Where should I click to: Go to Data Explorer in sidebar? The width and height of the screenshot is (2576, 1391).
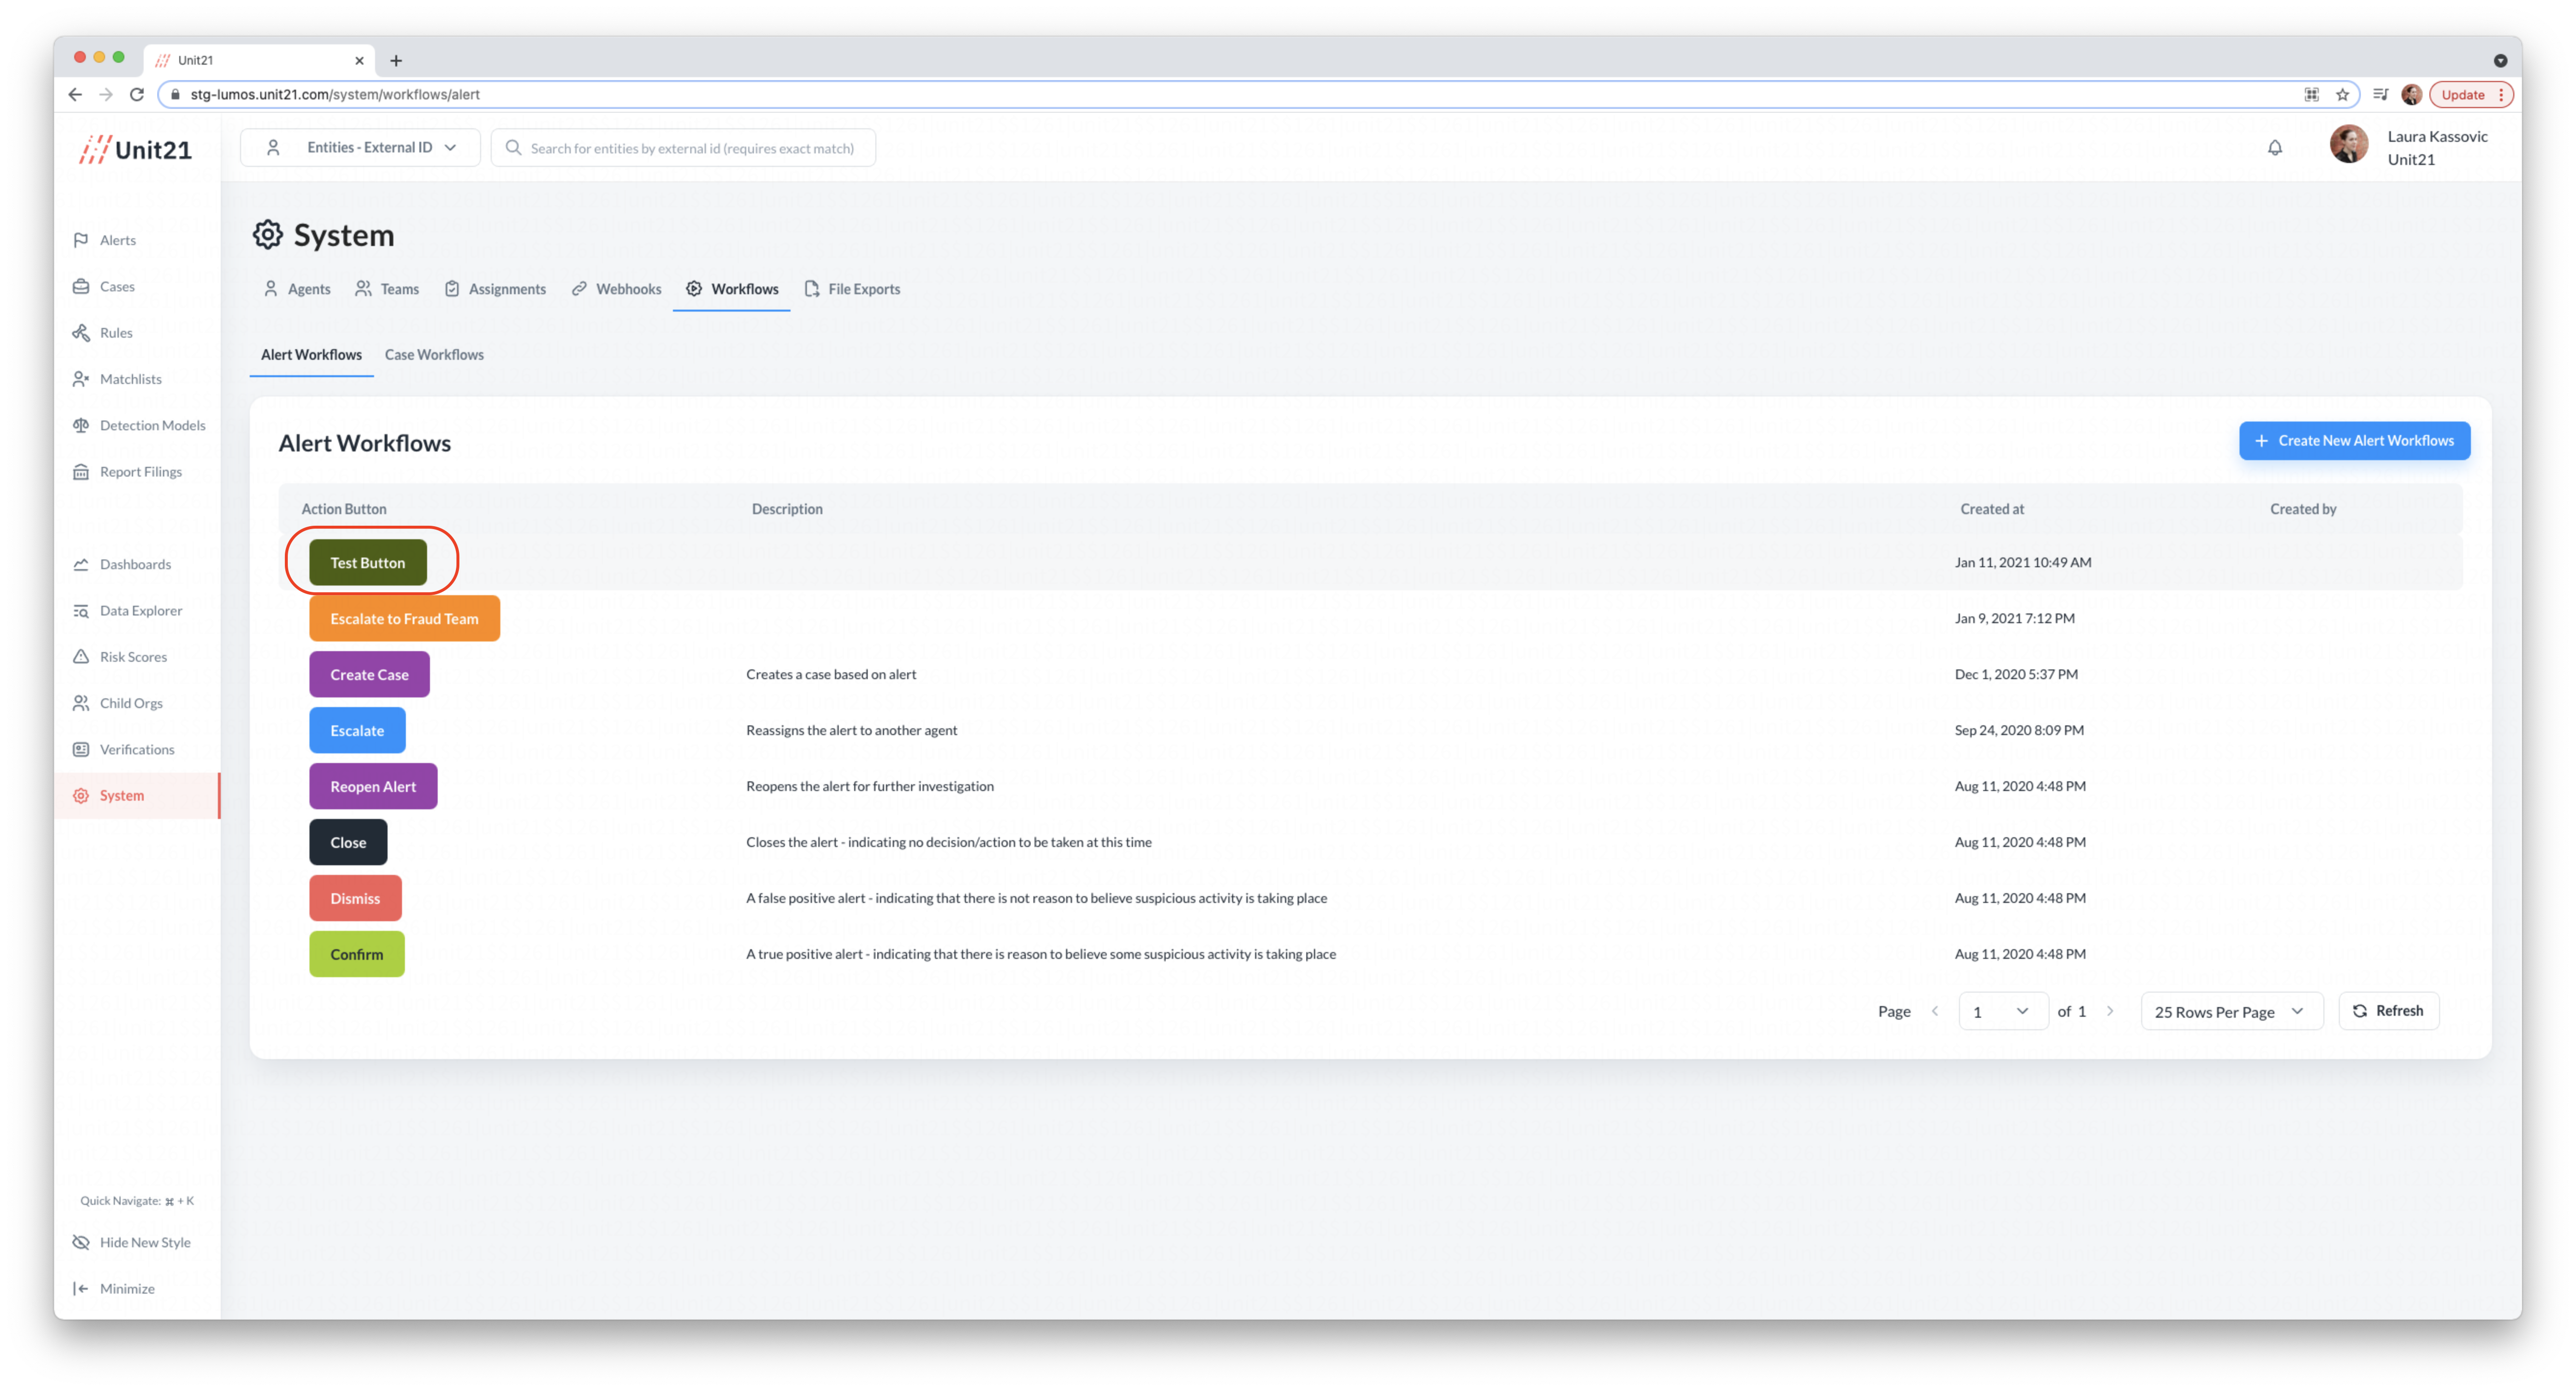coord(140,611)
